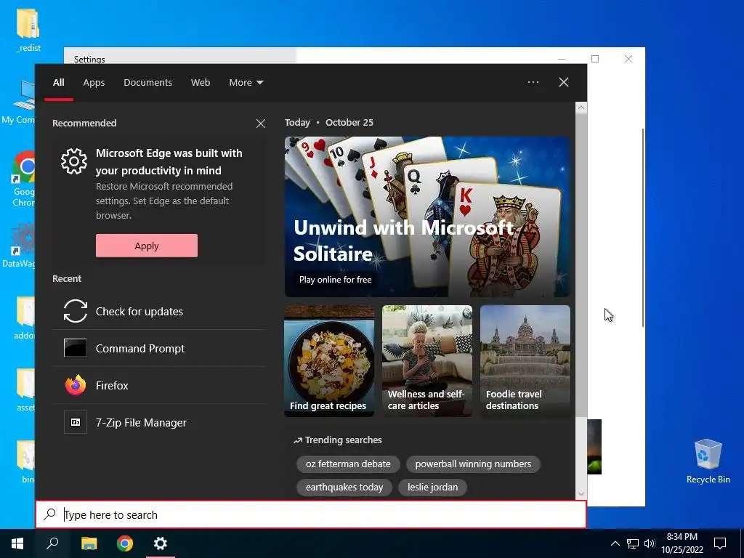Minimize the Settings window
The width and height of the screenshot is (744, 558).
tap(562, 59)
